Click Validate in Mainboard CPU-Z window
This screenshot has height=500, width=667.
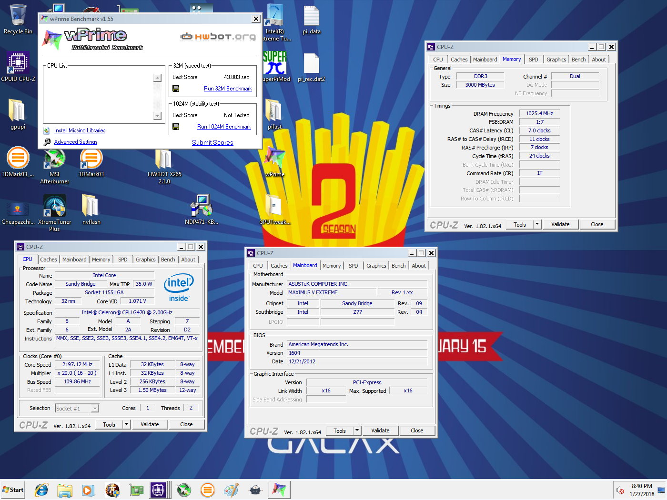380,430
